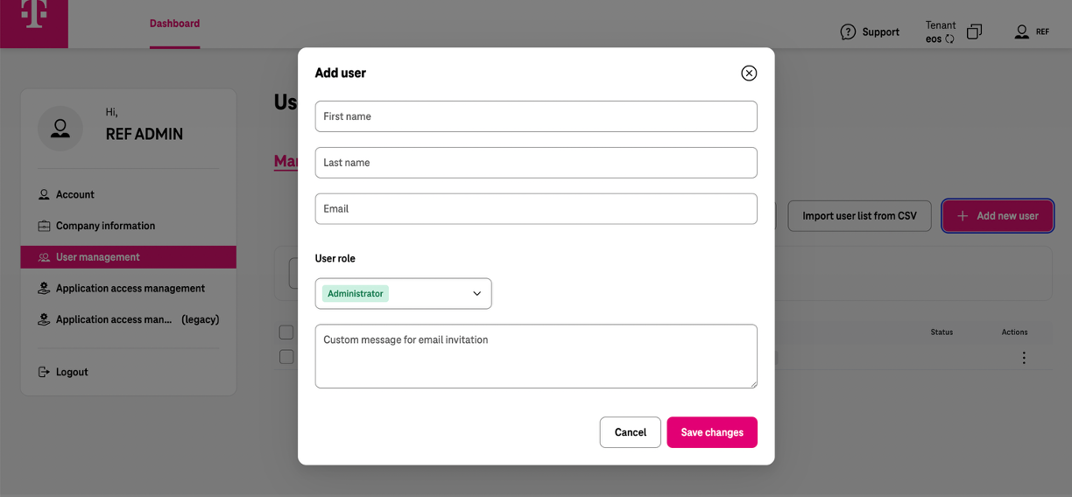
Task: Click the three-dot Actions menu
Action: coord(1024,358)
